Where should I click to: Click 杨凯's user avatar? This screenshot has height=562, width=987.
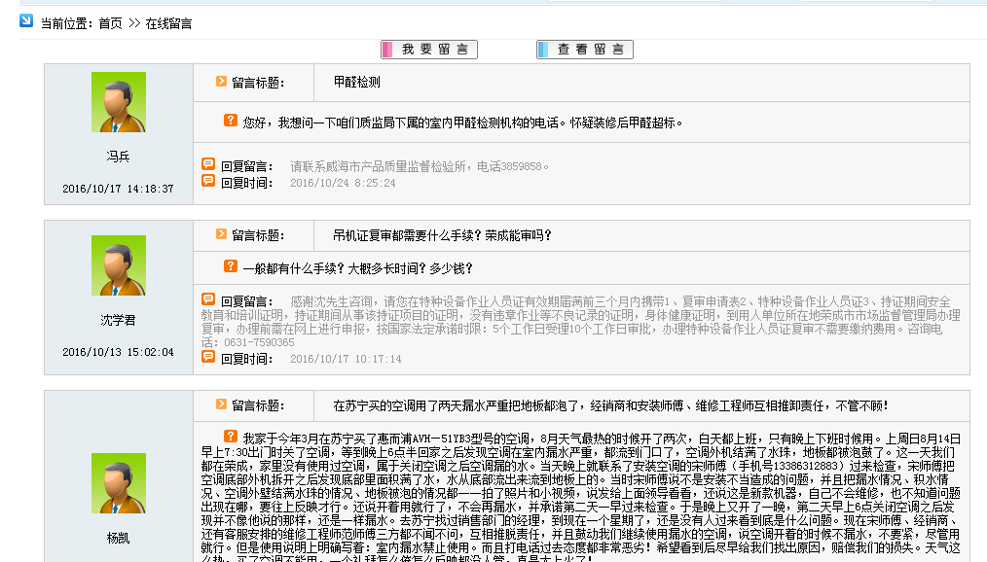(x=118, y=484)
